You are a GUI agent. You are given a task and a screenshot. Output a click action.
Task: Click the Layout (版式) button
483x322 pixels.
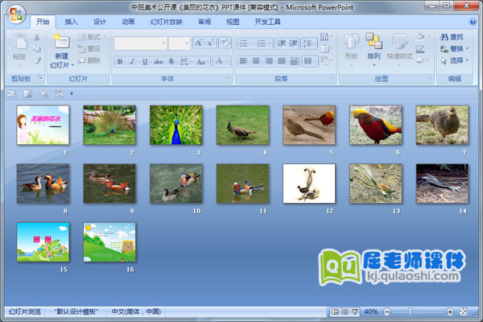(x=92, y=37)
